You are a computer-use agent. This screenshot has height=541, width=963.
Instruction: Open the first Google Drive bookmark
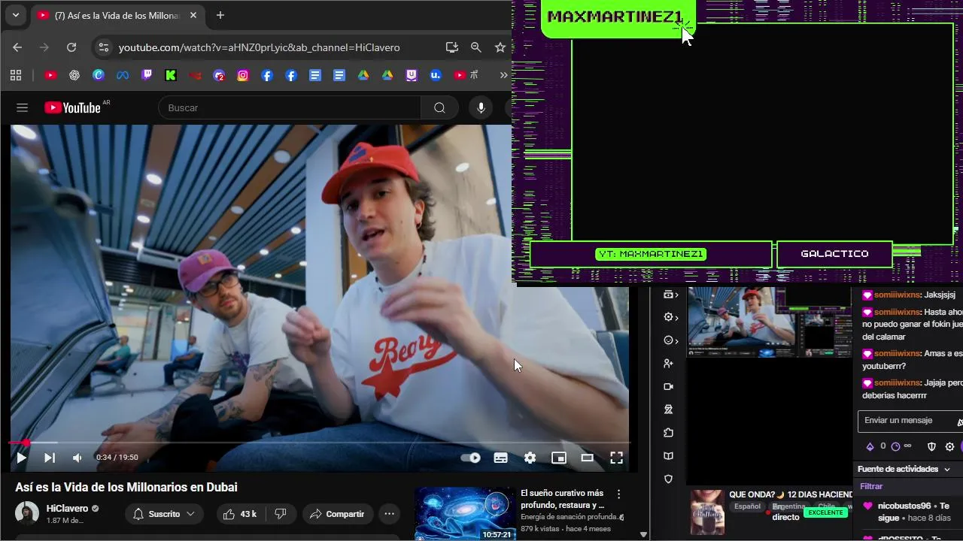click(x=363, y=75)
